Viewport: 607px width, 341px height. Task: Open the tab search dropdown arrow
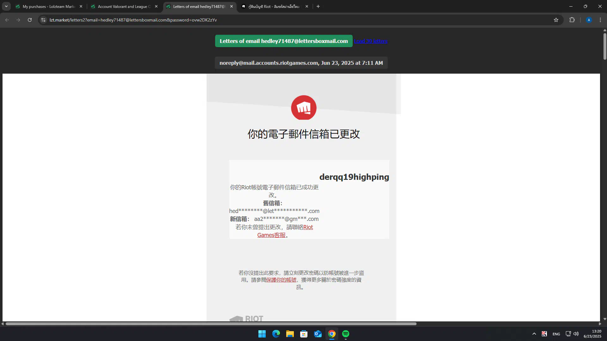pyautogui.click(x=6, y=6)
